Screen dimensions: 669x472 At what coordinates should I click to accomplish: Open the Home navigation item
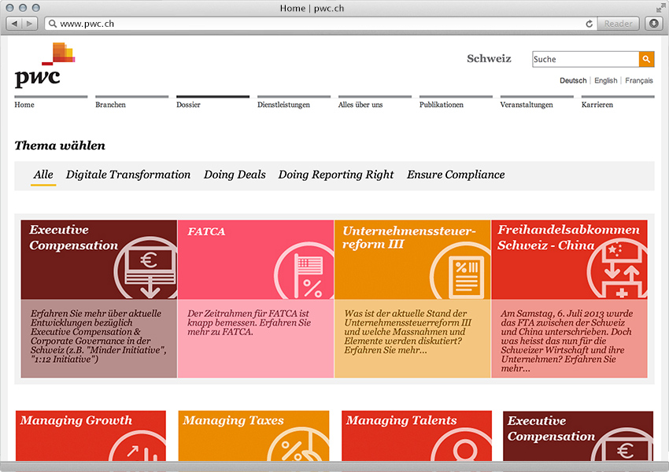click(x=24, y=105)
